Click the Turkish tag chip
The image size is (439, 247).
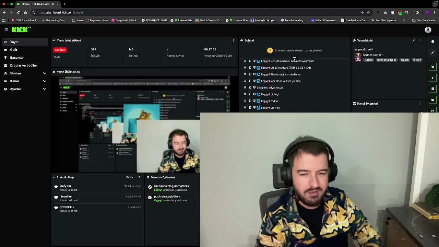click(368, 60)
